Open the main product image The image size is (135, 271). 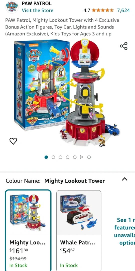pyautogui.click(x=67, y=93)
